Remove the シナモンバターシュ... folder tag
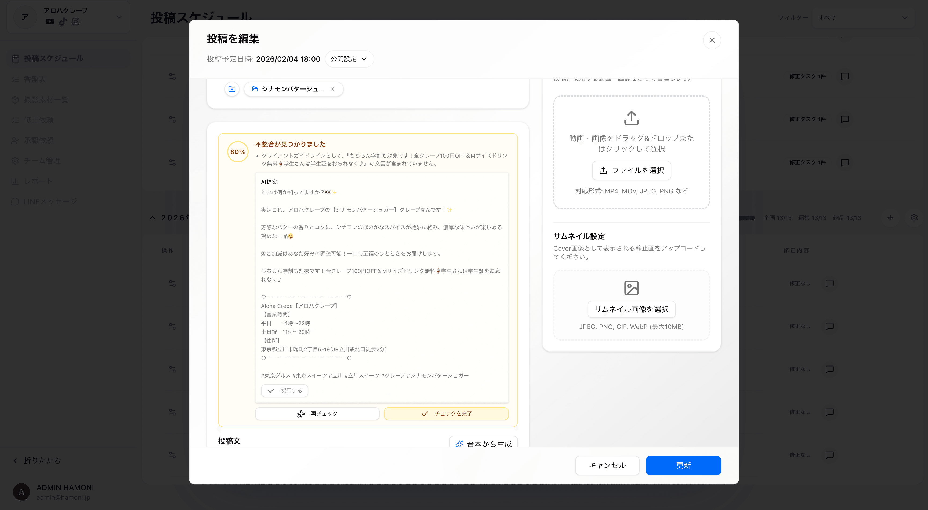The width and height of the screenshot is (928, 510). pos(332,89)
